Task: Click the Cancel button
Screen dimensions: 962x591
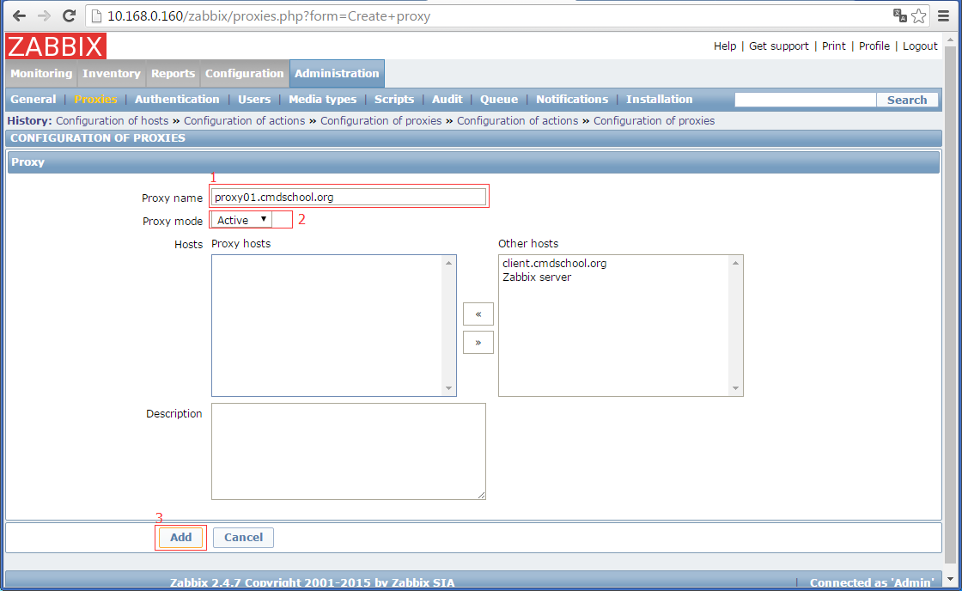Action: tap(243, 538)
